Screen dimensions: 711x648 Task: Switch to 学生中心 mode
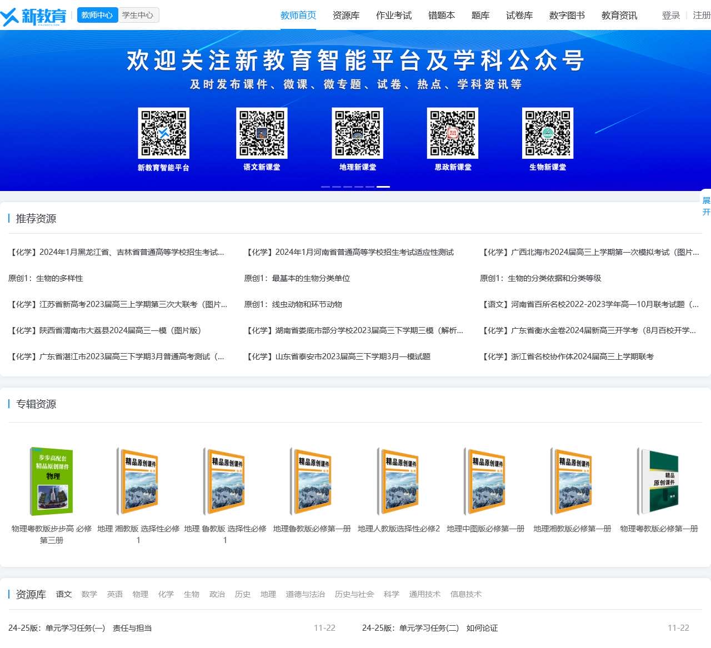138,15
